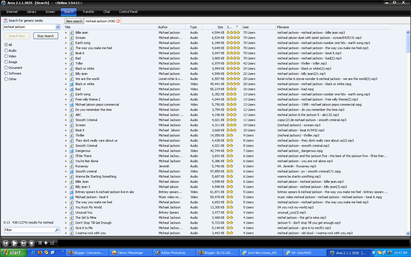The height and width of the screenshot is (257, 411).
Task: Close the micheal jackson (438) search tab
Action: pos(118,21)
